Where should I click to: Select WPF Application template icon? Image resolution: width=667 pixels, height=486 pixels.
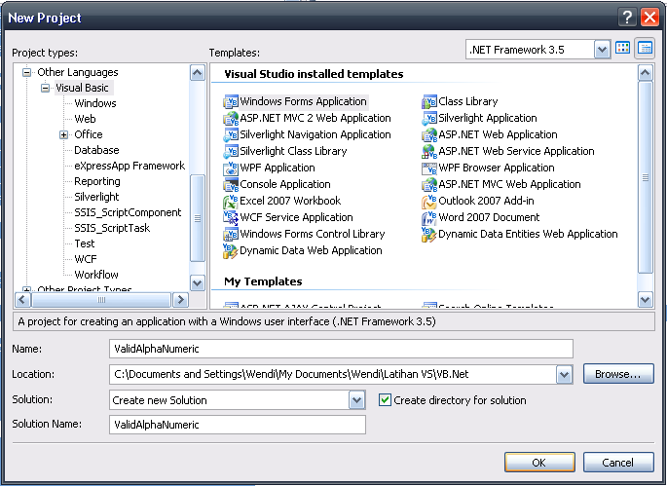click(x=231, y=168)
